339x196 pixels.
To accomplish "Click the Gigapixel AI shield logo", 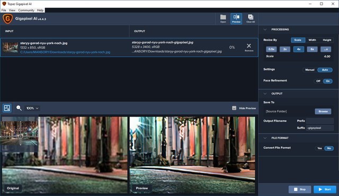I will point(7,19).
